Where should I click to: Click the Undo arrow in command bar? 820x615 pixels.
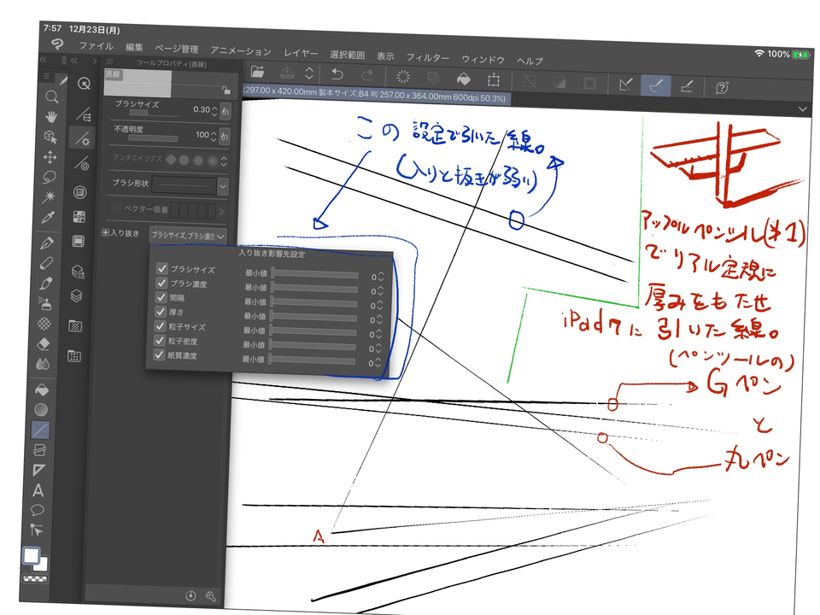(x=337, y=75)
